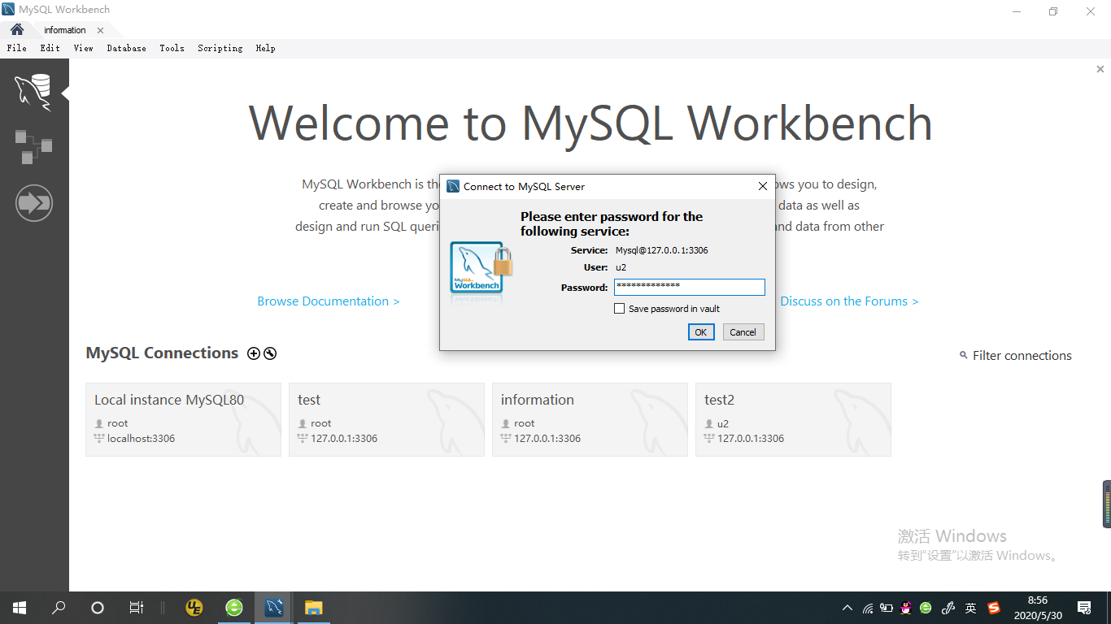Open the Local instance MySQL80 connection tile
The image size is (1111, 624).
(x=183, y=419)
